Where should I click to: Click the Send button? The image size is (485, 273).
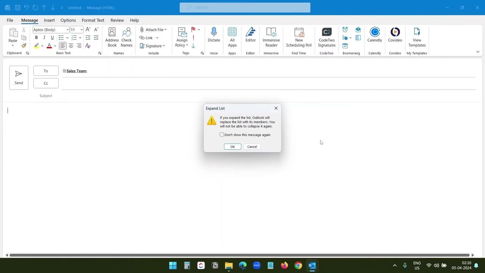(x=19, y=78)
